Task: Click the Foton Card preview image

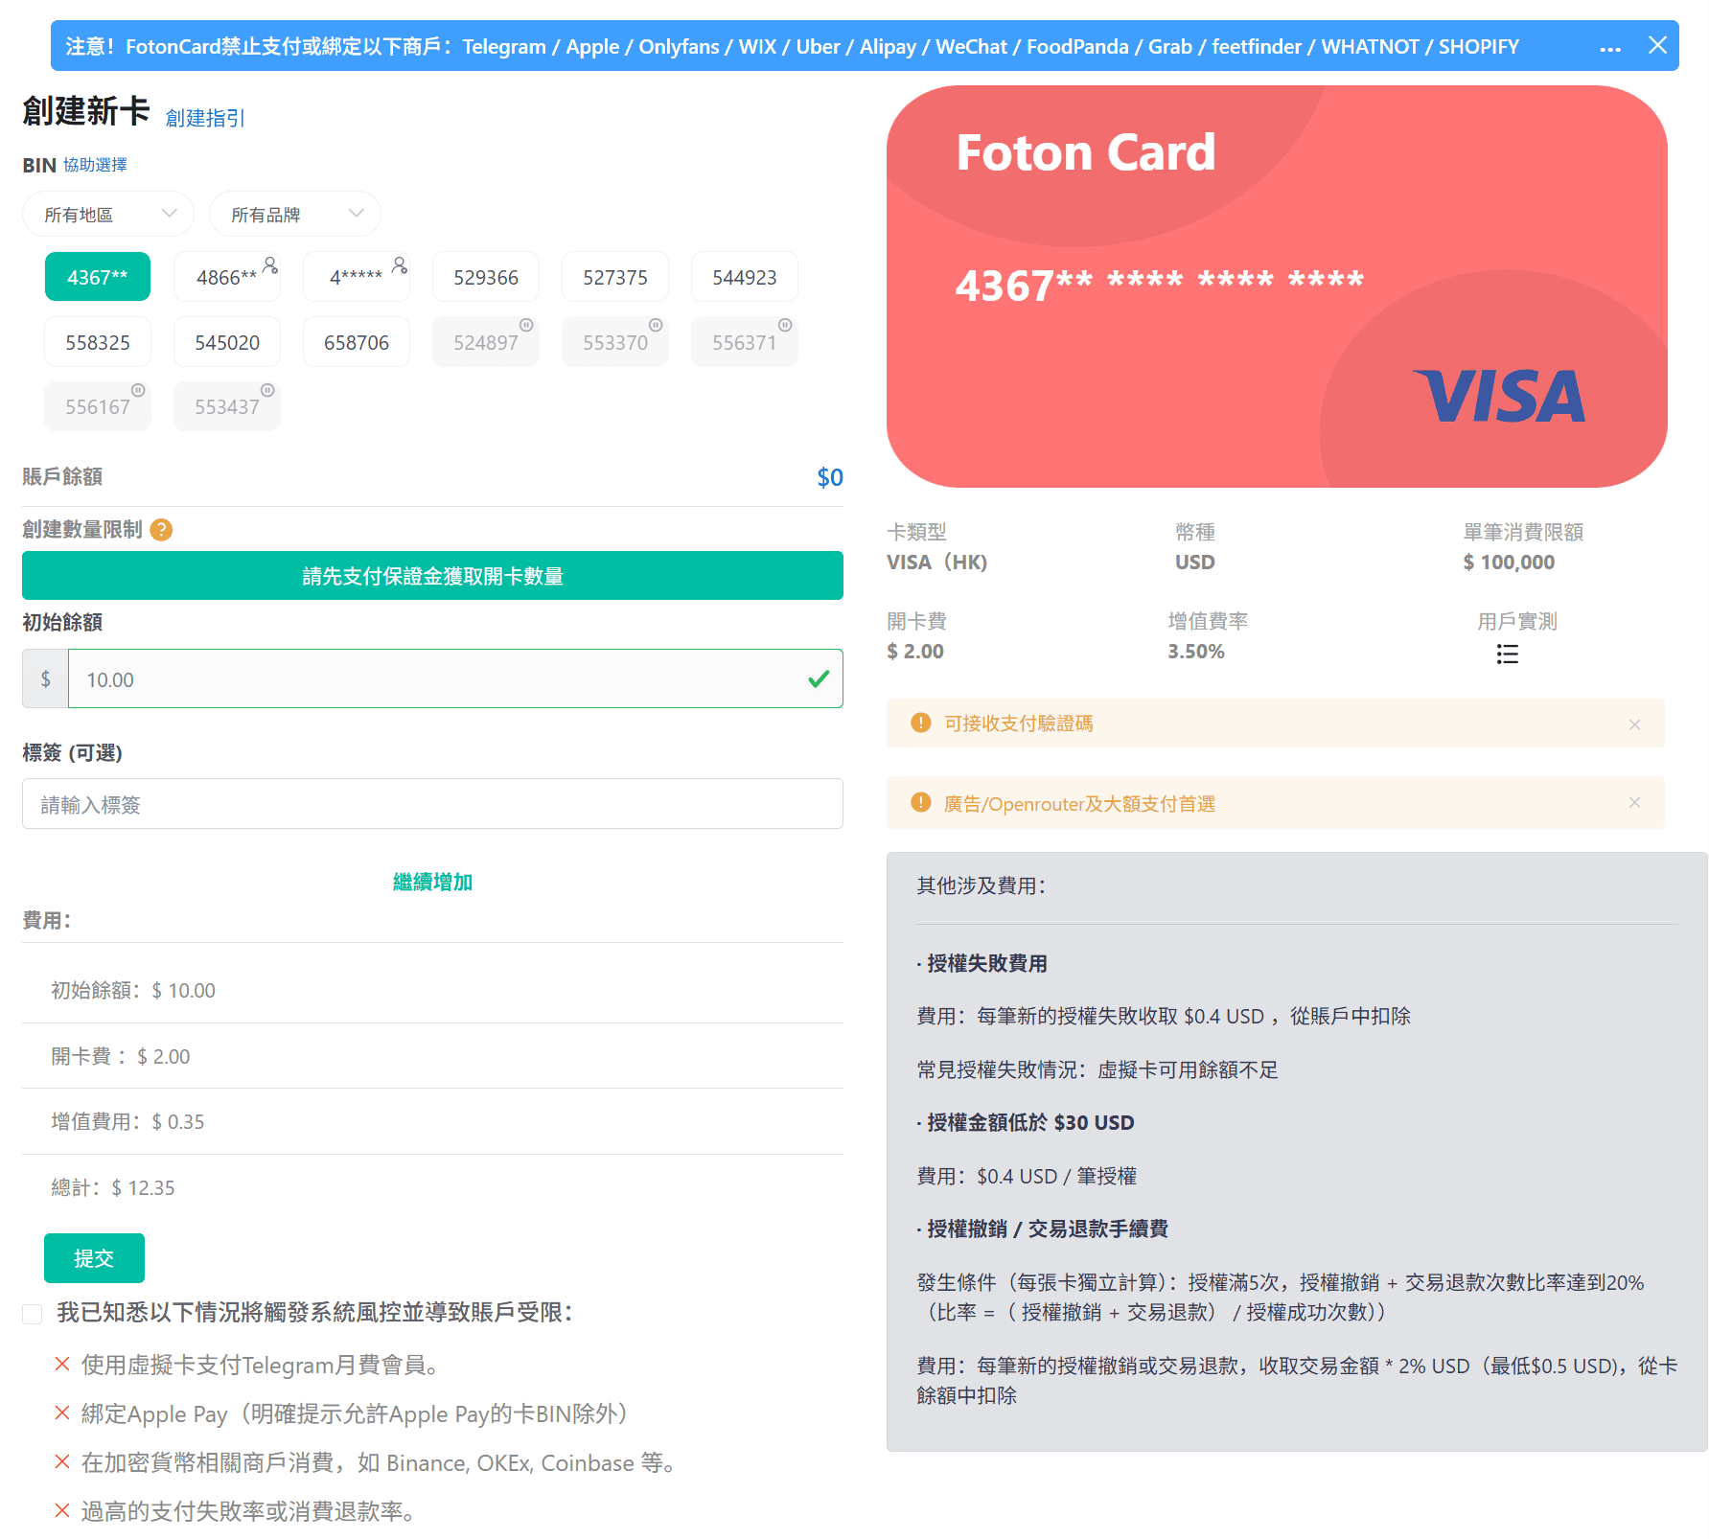Action: pyautogui.click(x=1277, y=287)
